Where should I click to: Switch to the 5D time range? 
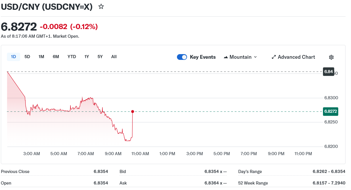point(27,57)
